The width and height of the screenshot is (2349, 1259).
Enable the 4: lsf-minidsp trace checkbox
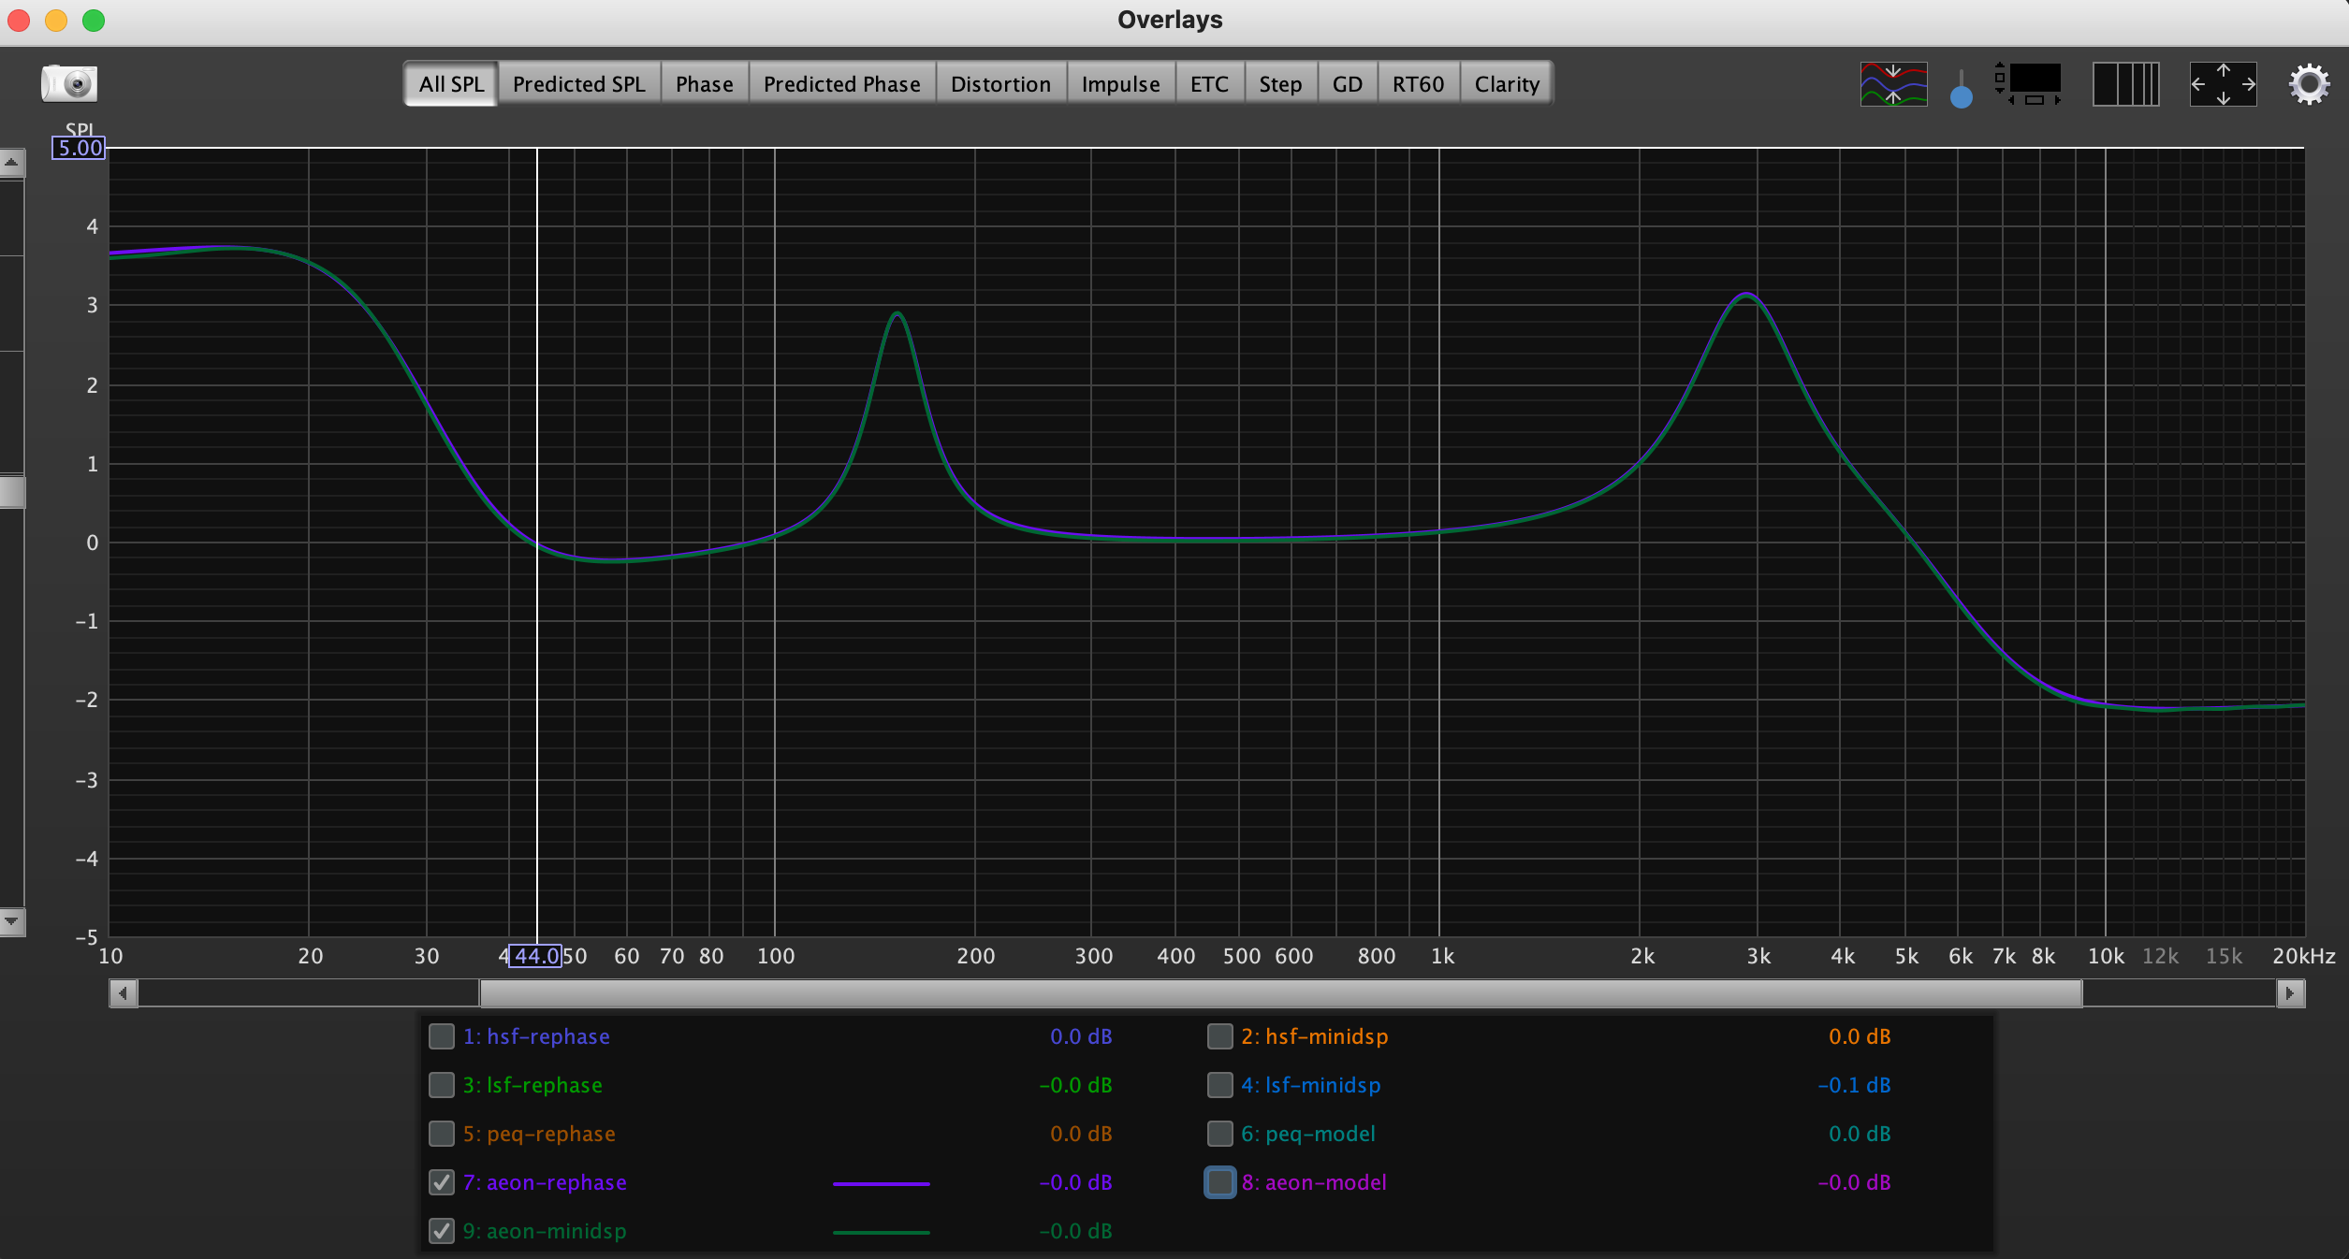[1220, 1085]
